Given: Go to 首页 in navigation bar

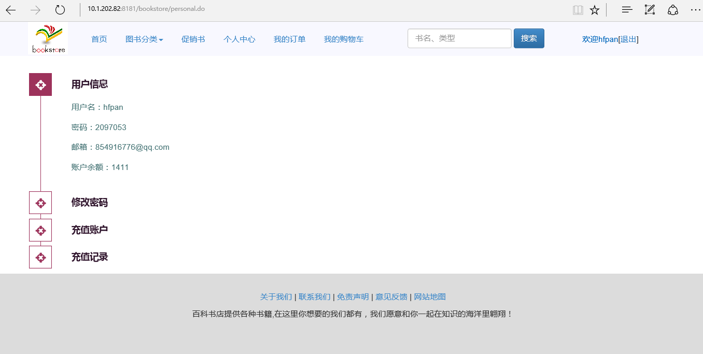Looking at the screenshot, I should click(99, 39).
